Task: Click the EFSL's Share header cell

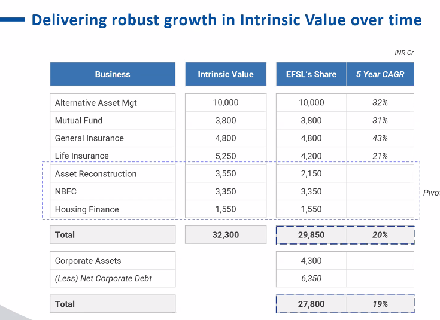Action: (311, 74)
